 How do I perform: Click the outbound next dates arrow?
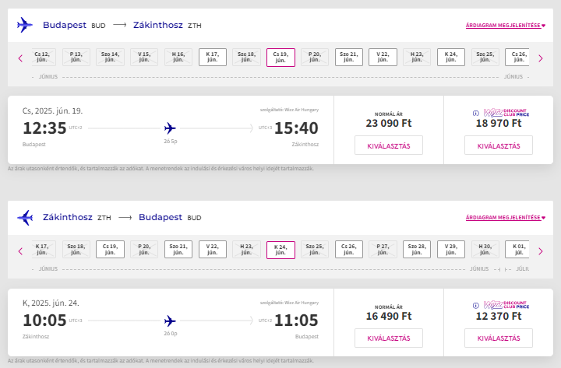pos(541,58)
